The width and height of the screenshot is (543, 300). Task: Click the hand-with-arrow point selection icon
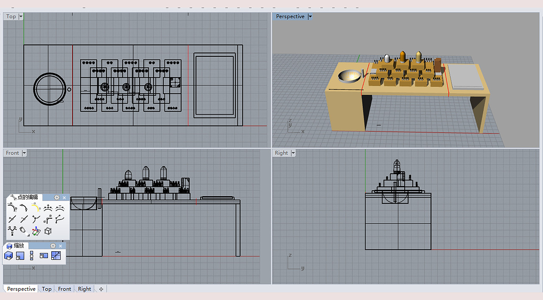[24, 231]
